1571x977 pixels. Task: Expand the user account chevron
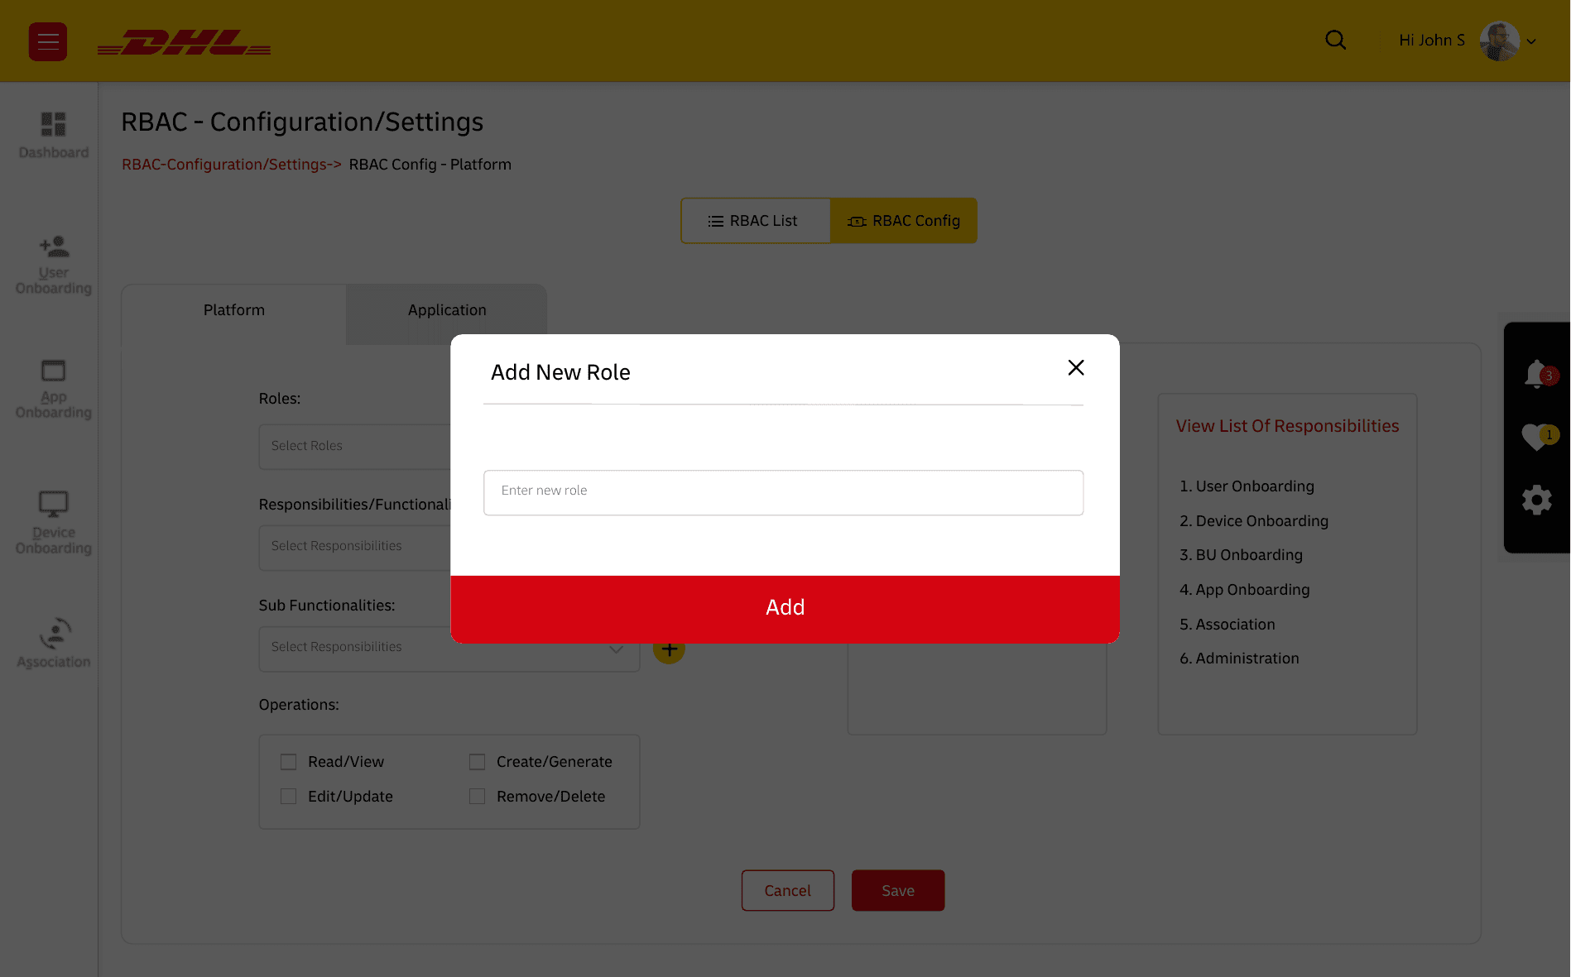click(x=1531, y=41)
